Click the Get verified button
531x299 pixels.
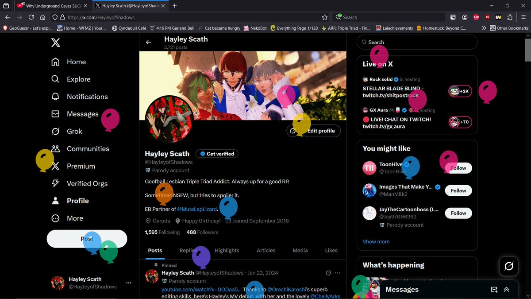[217, 154]
